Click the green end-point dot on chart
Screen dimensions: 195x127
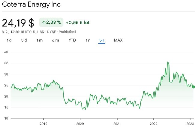click(193, 87)
